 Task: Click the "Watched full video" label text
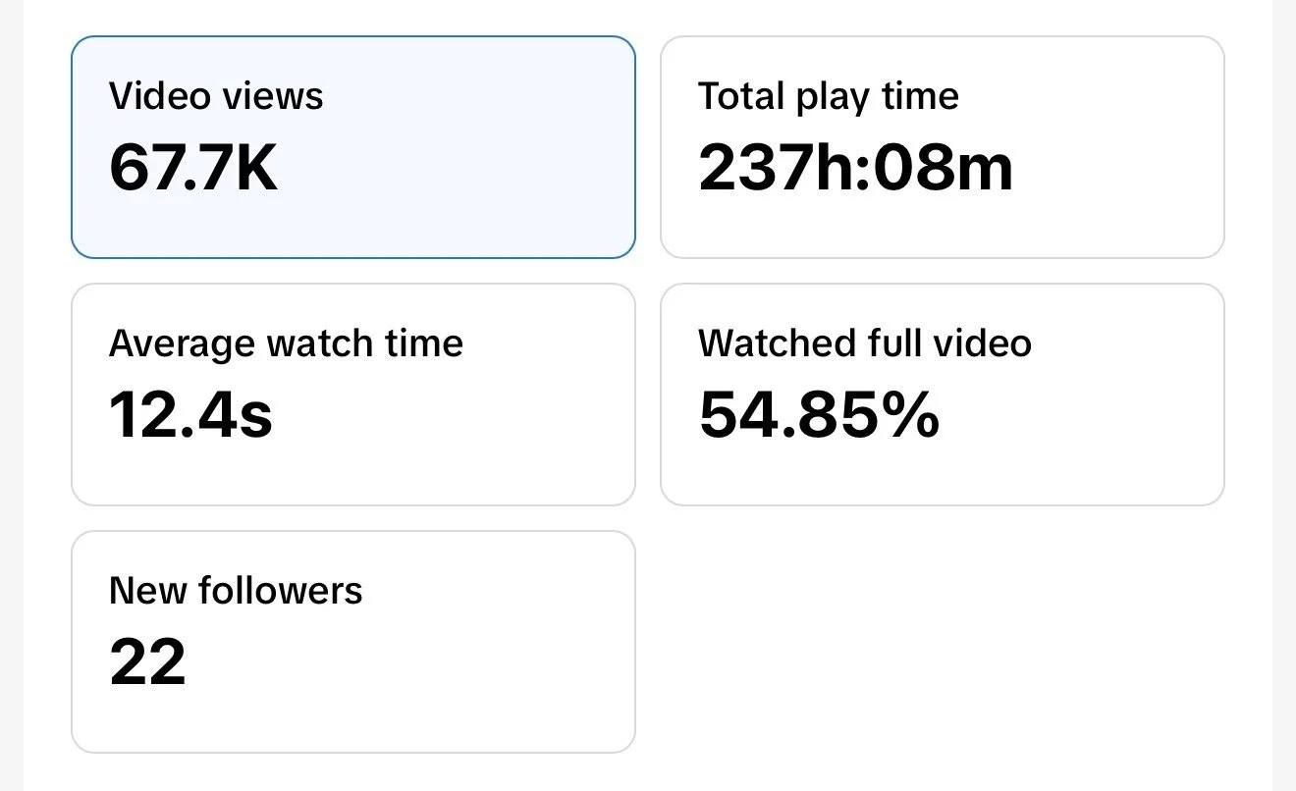(865, 343)
